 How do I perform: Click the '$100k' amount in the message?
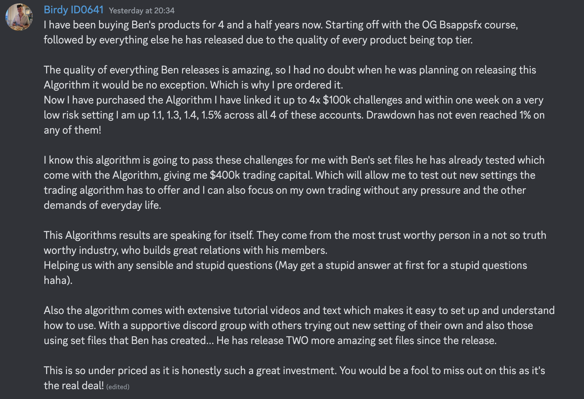pyautogui.click(x=337, y=100)
